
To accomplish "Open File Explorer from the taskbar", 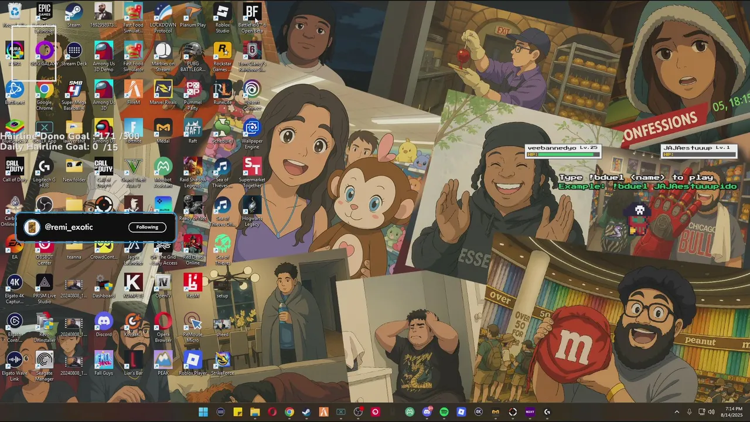I will pyautogui.click(x=255, y=412).
